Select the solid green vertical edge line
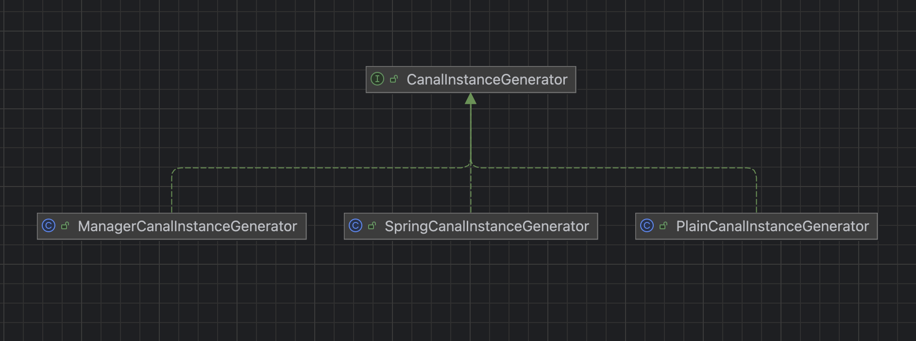This screenshot has width=916, height=341. (471, 131)
